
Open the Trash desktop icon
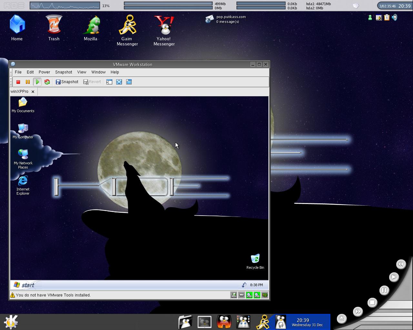click(x=54, y=28)
